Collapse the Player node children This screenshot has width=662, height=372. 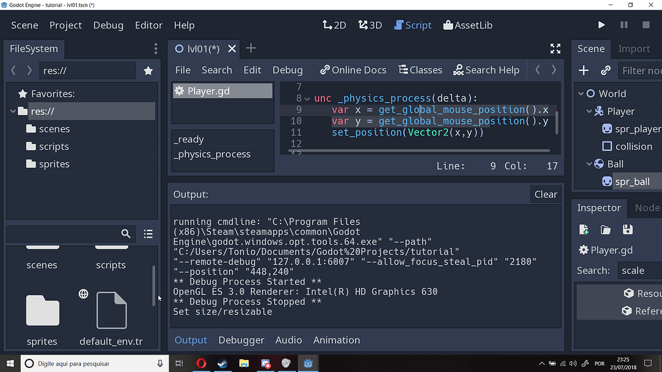coord(590,111)
